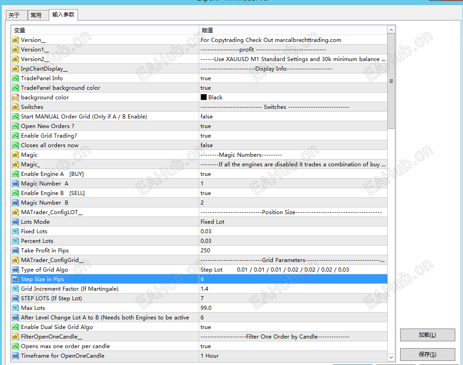Edit the Magic Number A value 1

point(293,184)
